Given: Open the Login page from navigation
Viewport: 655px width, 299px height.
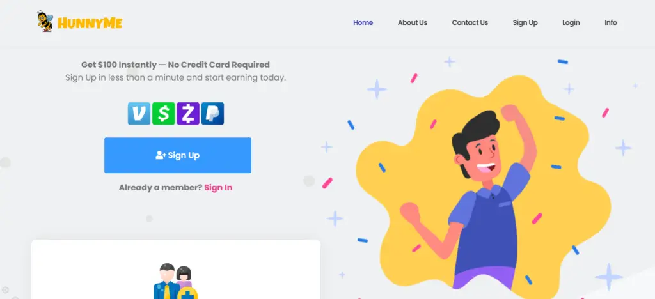Looking at the screenshot, I should (x=571, y=22).
